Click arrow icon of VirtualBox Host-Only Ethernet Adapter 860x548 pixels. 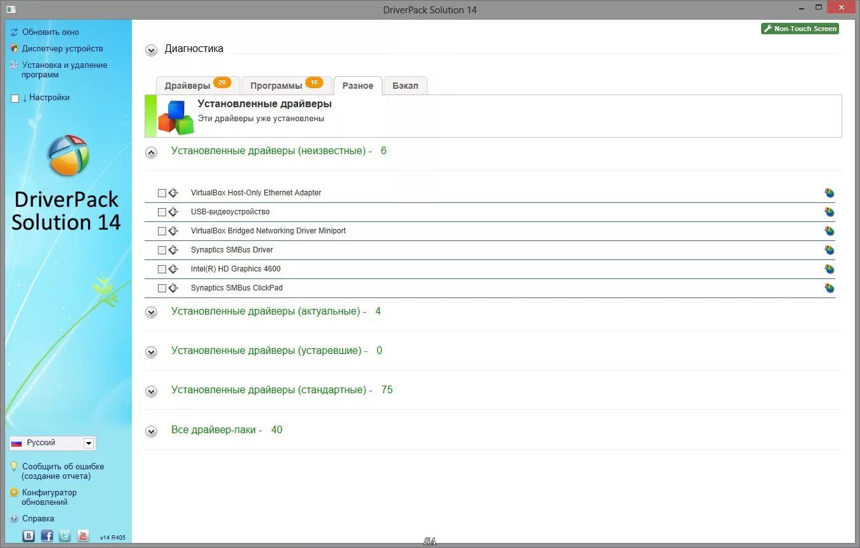173,193
